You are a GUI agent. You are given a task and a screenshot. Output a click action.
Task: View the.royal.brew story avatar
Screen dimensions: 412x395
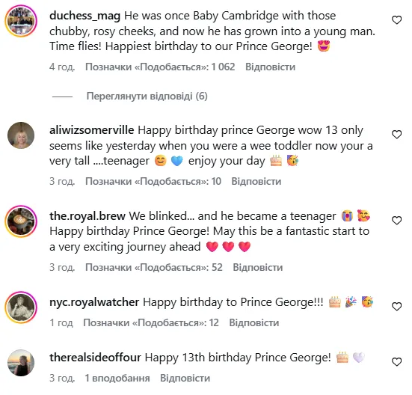pos(21,221)
